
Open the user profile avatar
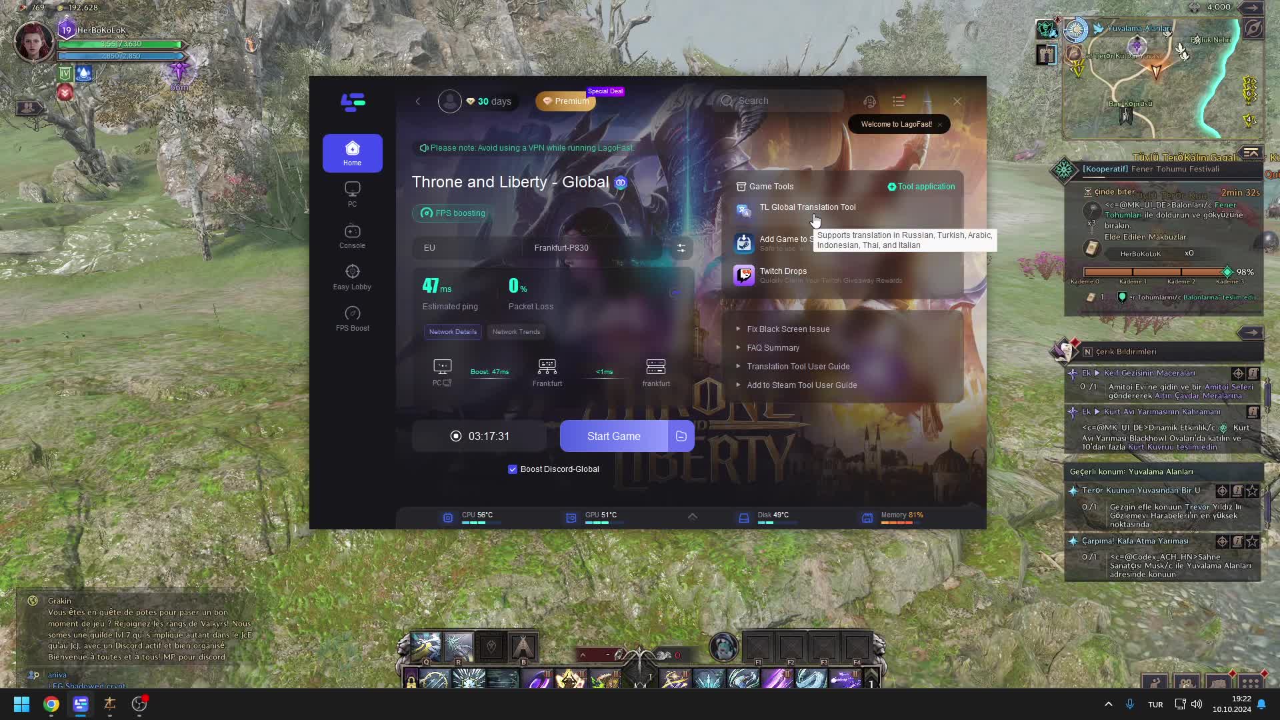click(450, 101)
